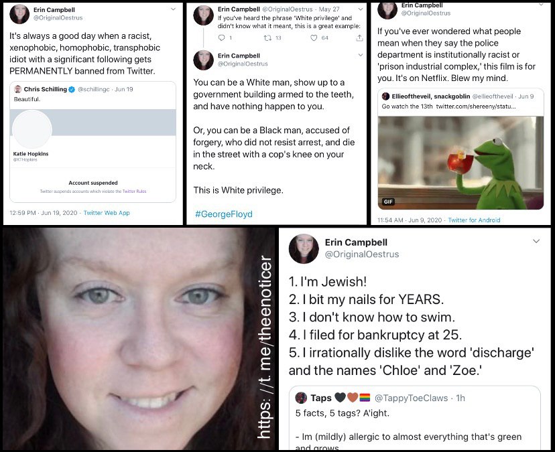Expand the chevron menu on the I'm Jewish tweet
This screenshot has width=555, height=452.
536,241
